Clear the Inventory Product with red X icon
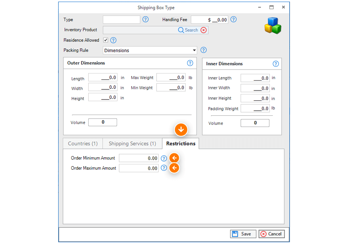 click(204, 30)
